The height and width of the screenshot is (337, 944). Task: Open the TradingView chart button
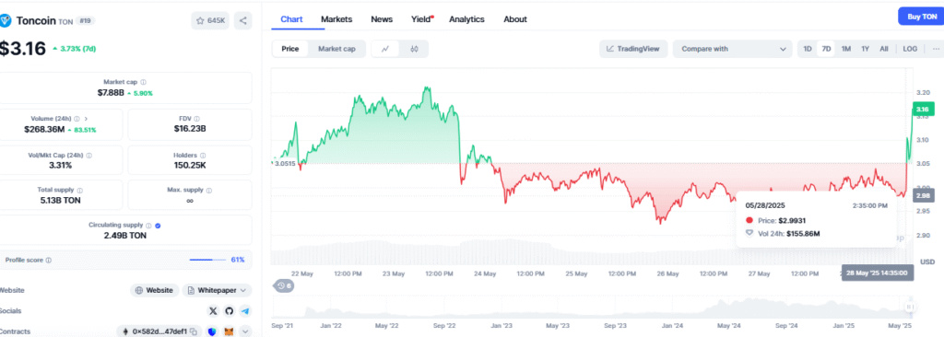coord(633,50)
